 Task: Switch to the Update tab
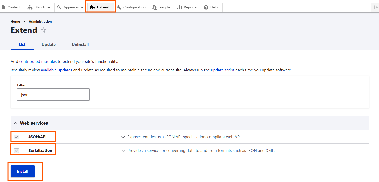(49, 44)
